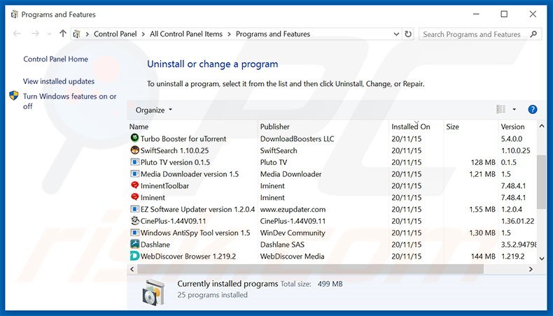Click the Windows AntiSpy Tool icon
Screen dimensions: 553x316
pyautogui.click(x=134, y=233)
